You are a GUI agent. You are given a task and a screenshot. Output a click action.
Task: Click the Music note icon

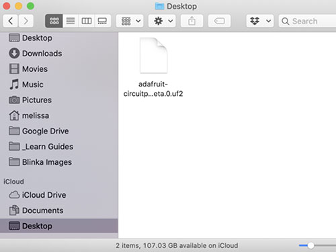pos(14,84)
